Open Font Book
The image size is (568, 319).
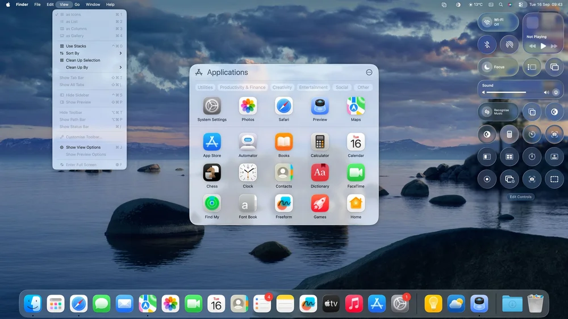(x=248, y=203)
